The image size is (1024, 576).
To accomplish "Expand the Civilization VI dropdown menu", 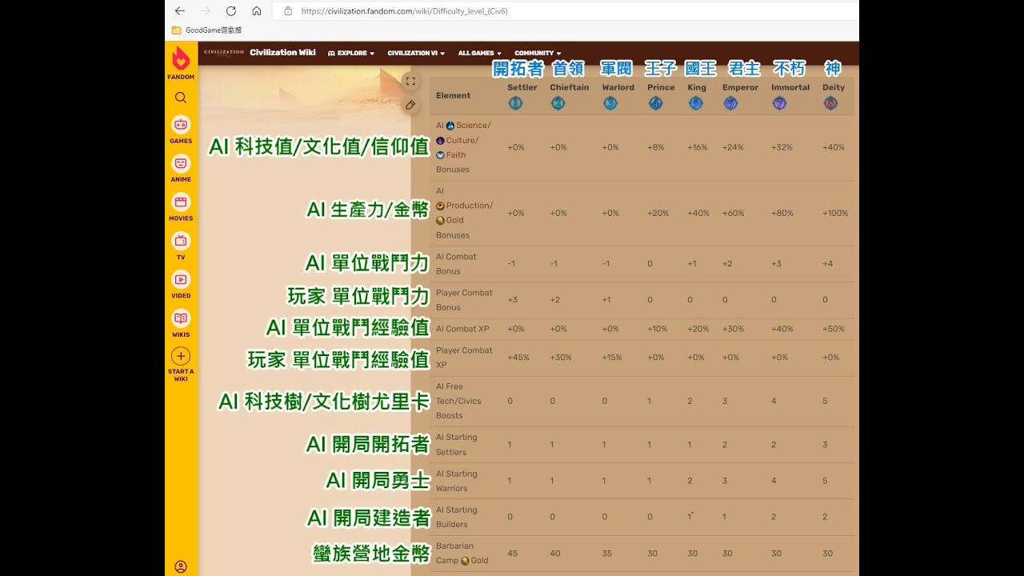I will coord(416,54).
